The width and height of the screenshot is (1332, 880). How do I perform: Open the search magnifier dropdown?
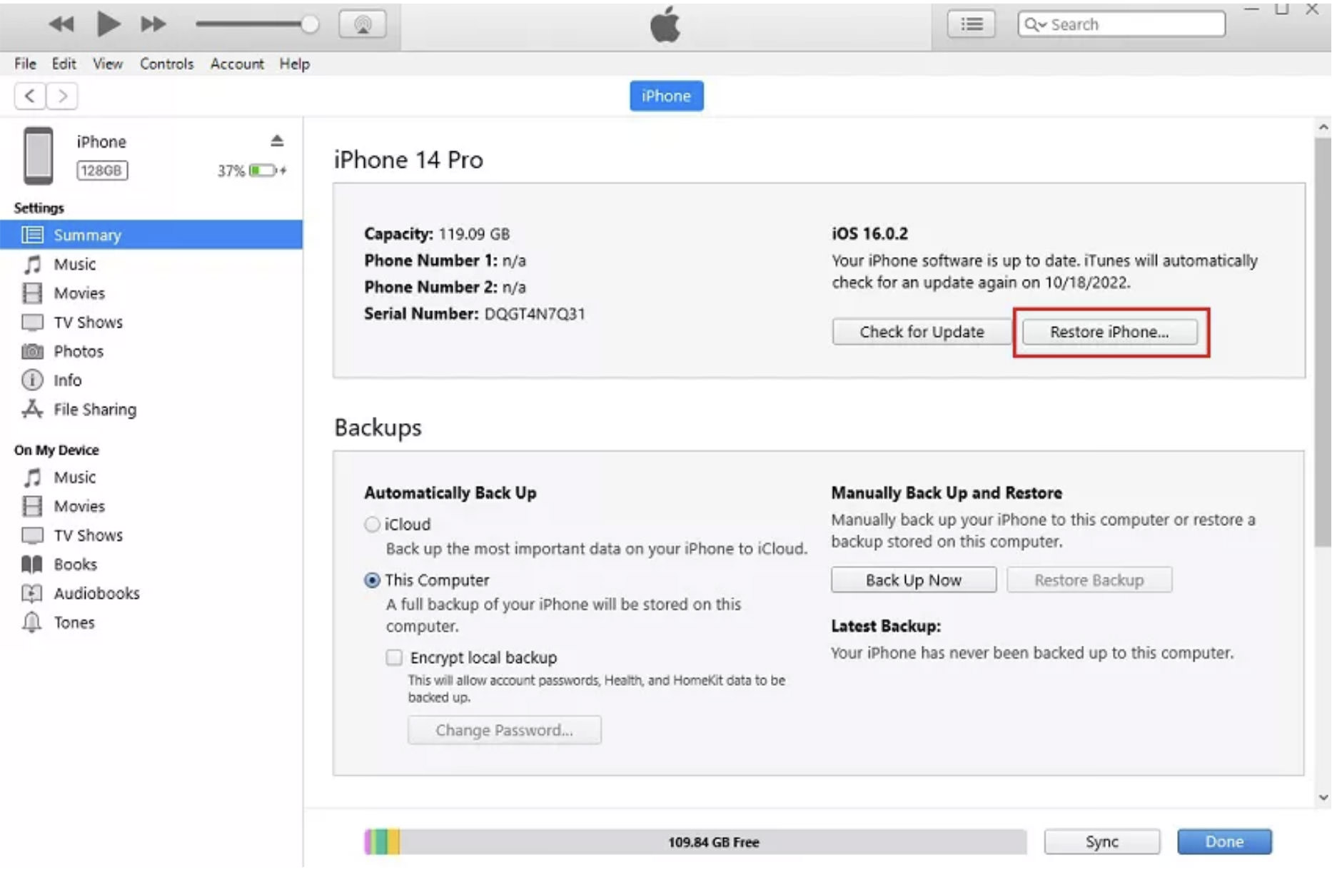(x=1035, y=24)
